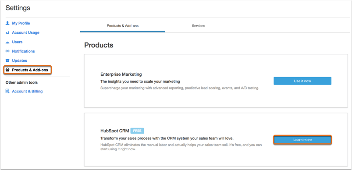
Task: Click the Updates box icon
Action: click(7, 60)
